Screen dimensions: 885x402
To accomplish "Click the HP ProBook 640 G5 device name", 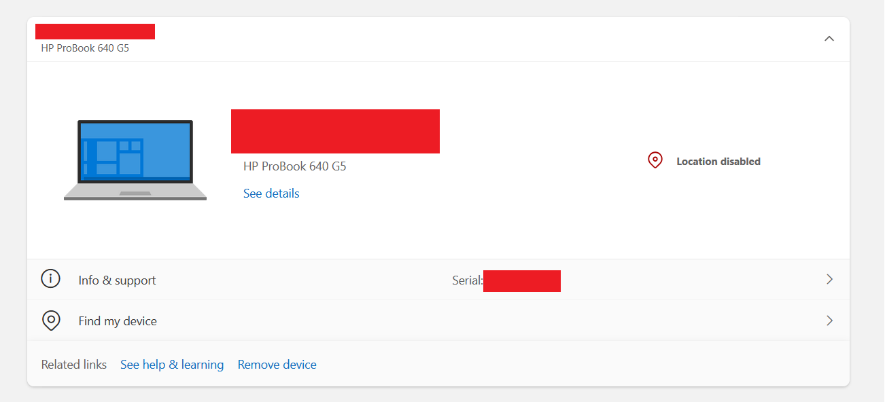I will [x=294, y=166].
